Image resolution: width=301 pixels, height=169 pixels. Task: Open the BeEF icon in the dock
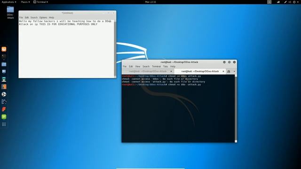[4, 102]
